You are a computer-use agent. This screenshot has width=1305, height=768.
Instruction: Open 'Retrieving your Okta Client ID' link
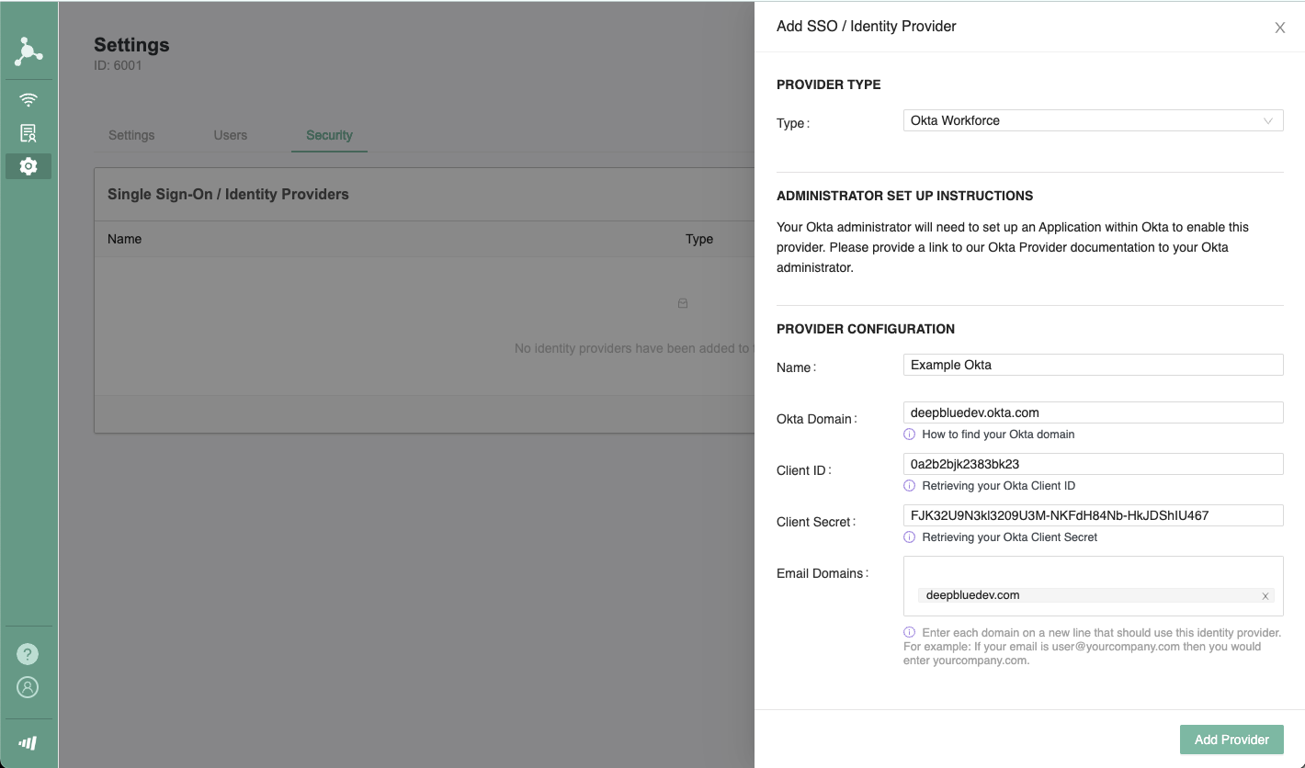(998, 486)
